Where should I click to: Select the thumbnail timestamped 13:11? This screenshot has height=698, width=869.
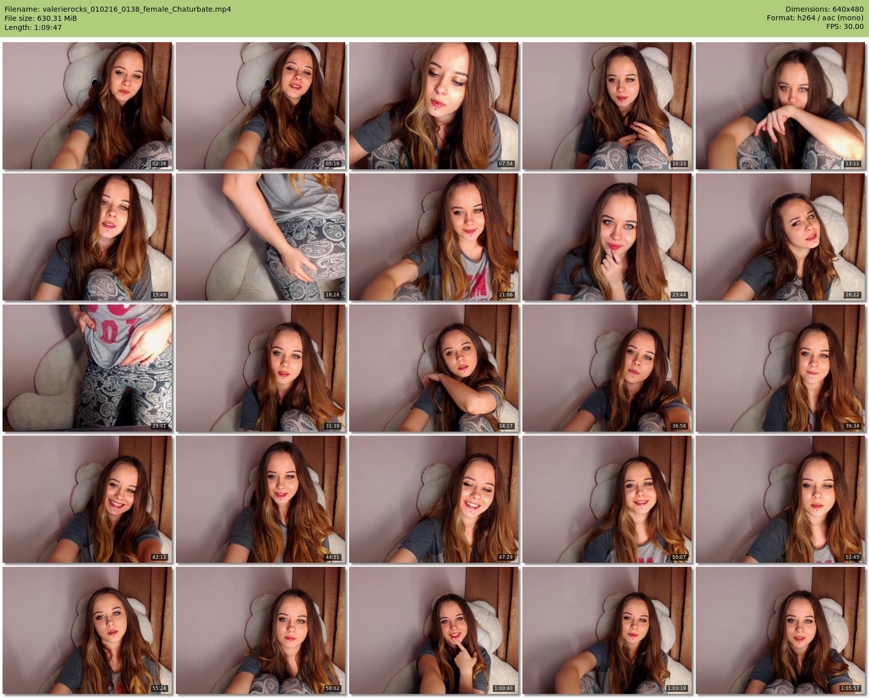(x=780, y=106)
